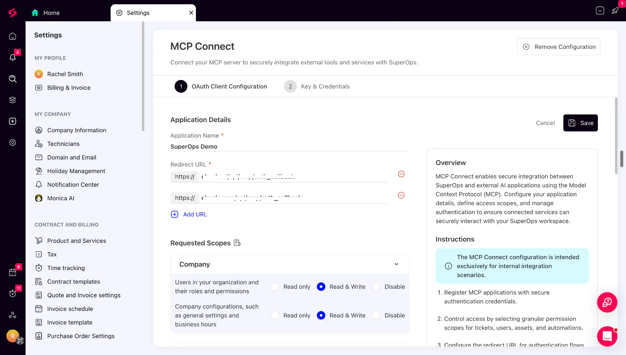626x355 pixels.
Task: Open Requested Scopes info document icon
Action: 237,243
